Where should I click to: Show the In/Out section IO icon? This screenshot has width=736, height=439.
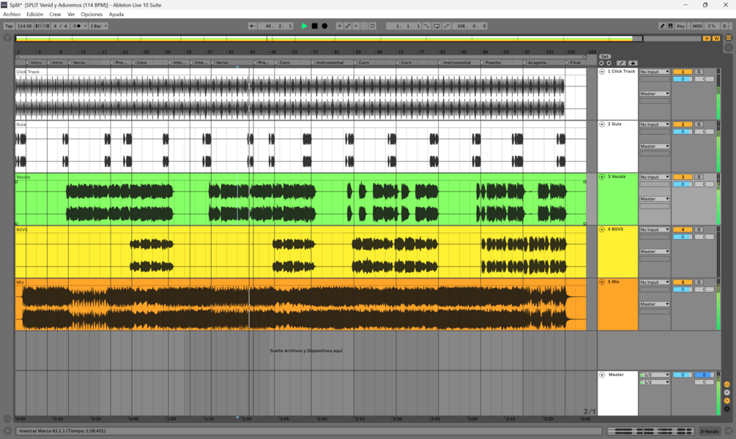[x=726, y=385]
